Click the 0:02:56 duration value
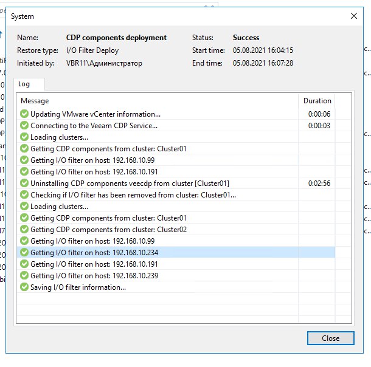 point(319,184)
